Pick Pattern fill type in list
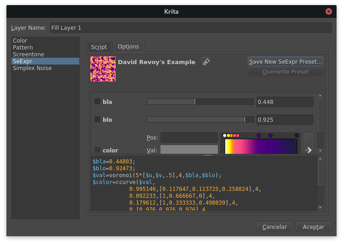Image resolution: width=343 pixels, height=244 pixels. point(23,48)
